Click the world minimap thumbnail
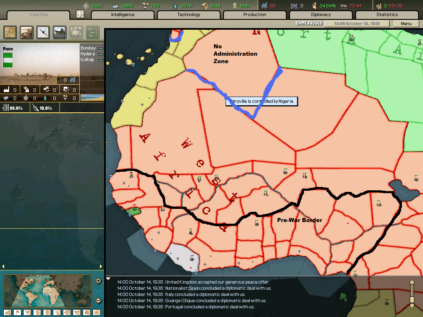This screenshot has width=423, height=317. pos(48,291)
